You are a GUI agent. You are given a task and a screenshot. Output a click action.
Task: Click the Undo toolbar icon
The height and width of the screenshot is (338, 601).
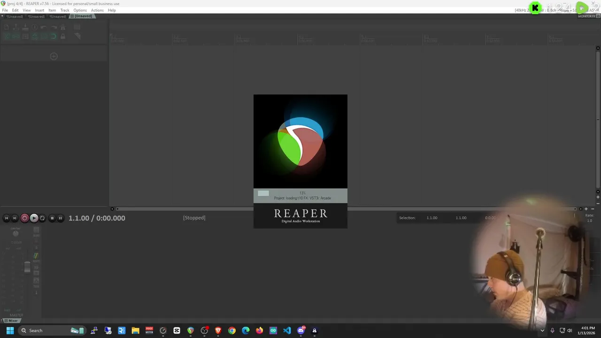coord(43,27)
